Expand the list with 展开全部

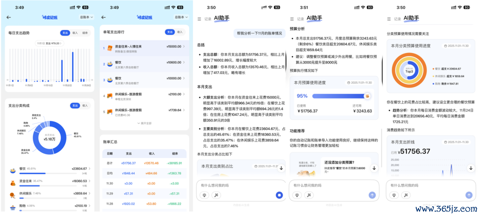pos(144,123)
